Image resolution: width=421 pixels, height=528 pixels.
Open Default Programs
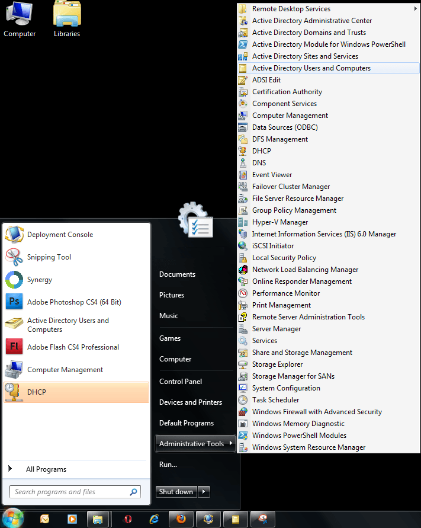pyautogui.click(x=187, y=423)
